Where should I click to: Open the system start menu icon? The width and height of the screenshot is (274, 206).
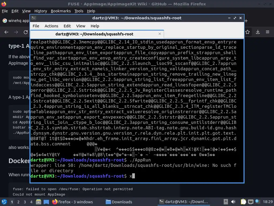pyautogui.click(x=4, y=202)
